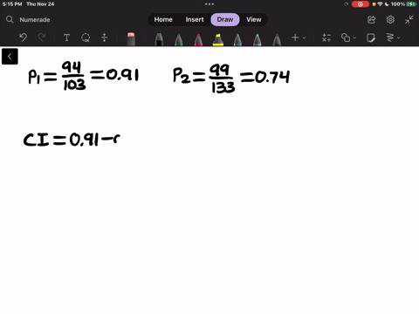The image size is (419, 314).
Task: Switch to the Home tab
Action: click(x=163, y=19)
